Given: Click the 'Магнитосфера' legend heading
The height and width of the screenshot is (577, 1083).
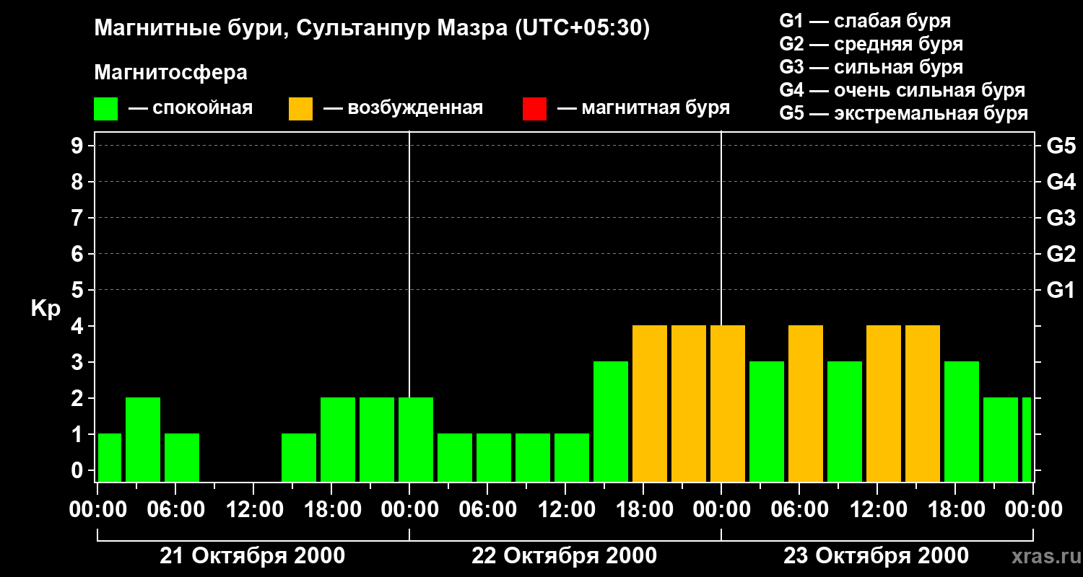Looking at the screenshot, I should tap(170, 73).
